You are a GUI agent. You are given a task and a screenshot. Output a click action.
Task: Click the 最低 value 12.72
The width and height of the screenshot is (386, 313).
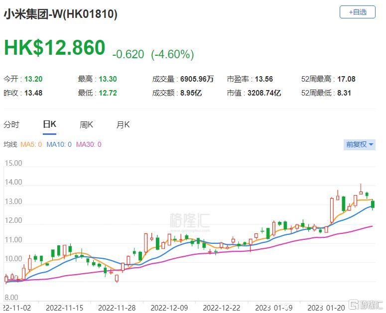(x=108, y=93)
